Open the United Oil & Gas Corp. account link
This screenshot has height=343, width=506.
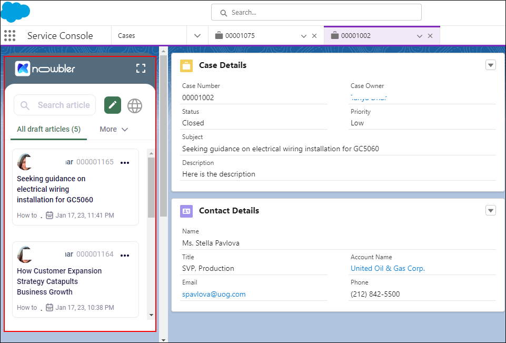pos(388,268)
